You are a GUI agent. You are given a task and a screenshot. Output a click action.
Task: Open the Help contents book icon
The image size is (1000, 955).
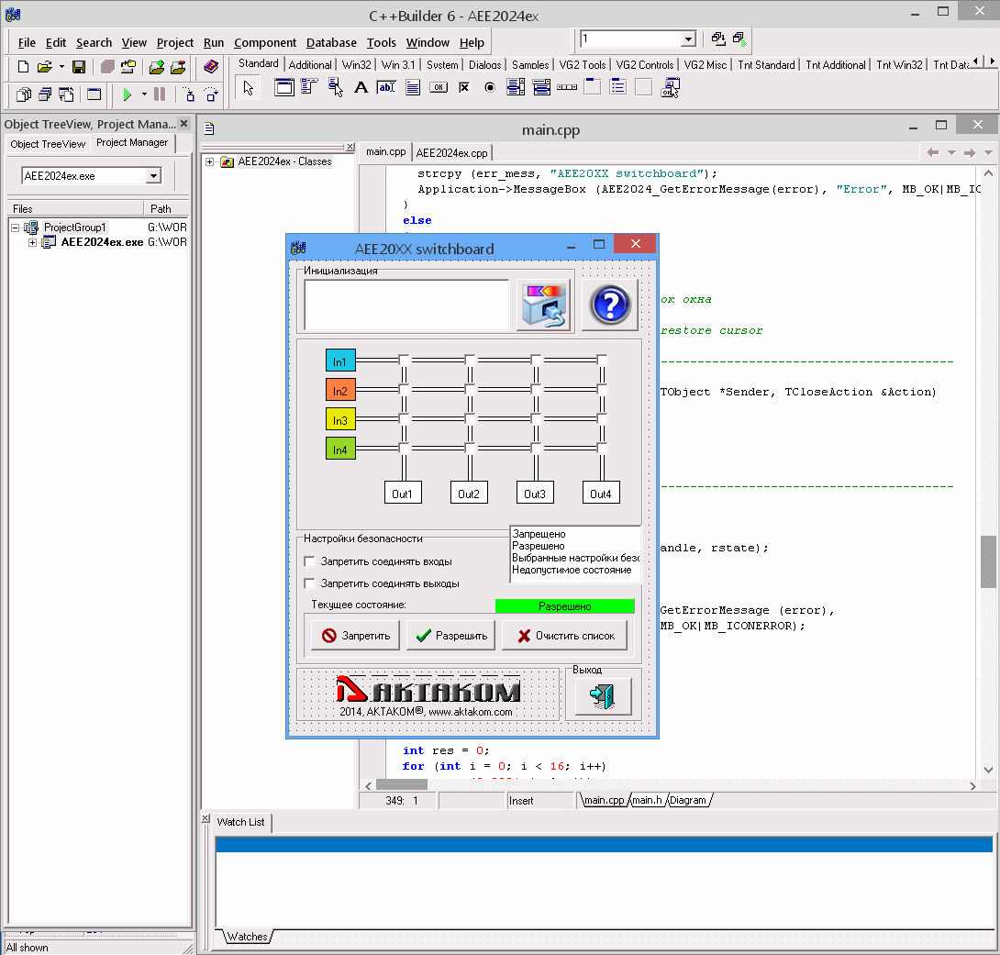coord(211,67)
